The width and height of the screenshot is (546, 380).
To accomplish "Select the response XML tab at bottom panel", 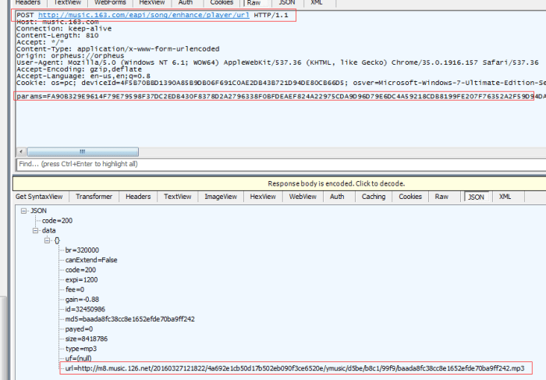I will click(505, 197).
